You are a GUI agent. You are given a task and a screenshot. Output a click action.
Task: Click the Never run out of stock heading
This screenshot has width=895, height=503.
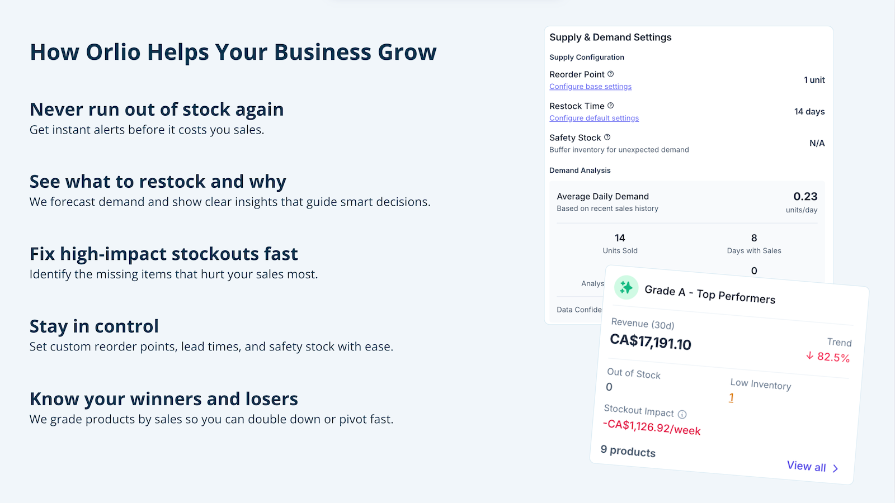pos(157,110)
